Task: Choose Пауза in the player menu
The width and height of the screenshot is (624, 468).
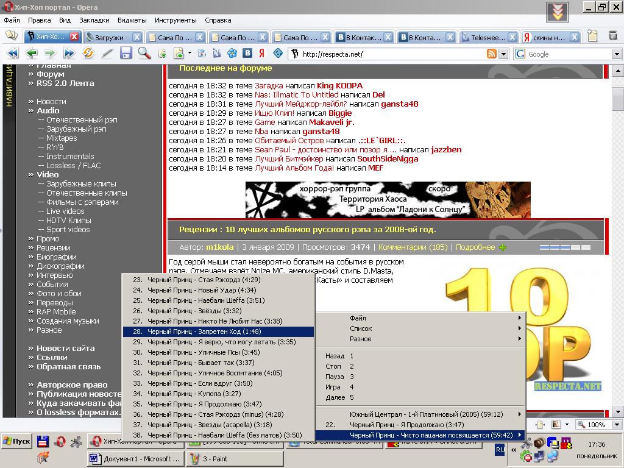Action: 335,377
